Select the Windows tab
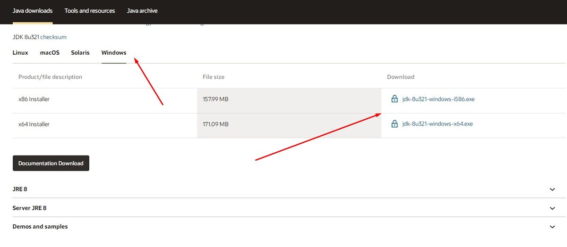This screenshot has width=567, height=247. 114,53
